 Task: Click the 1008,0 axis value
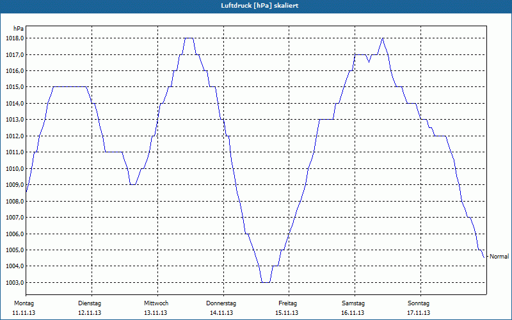click(15, 201)
